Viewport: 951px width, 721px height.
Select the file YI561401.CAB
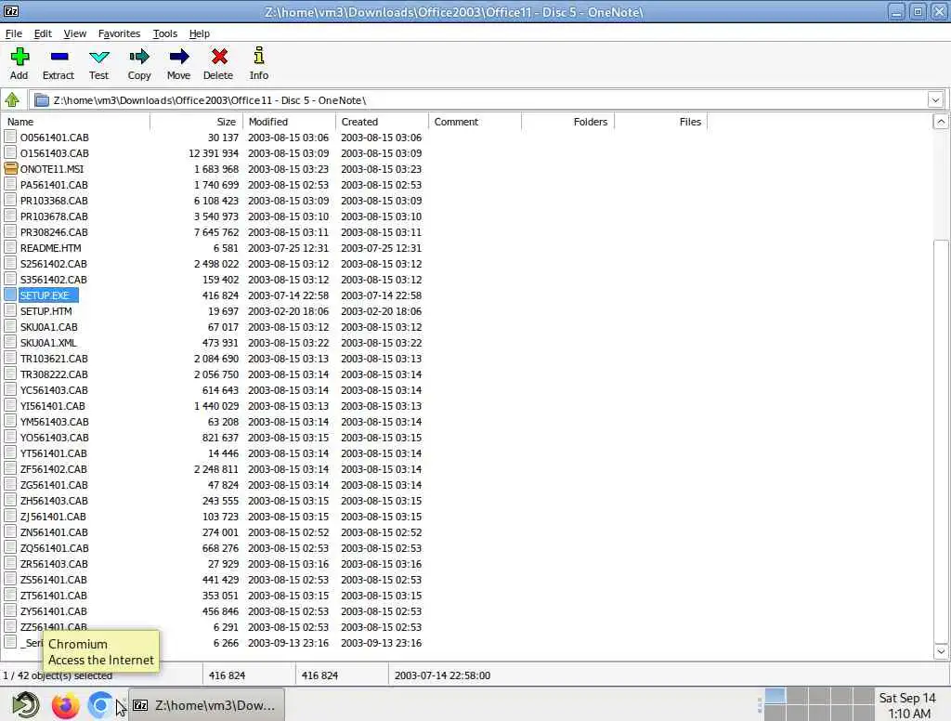[x=52, y=405]
